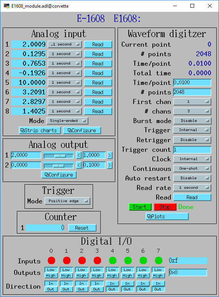219x297 pixels.
Task: Open Burst mode dropdown
Action: tap(192, 121)
